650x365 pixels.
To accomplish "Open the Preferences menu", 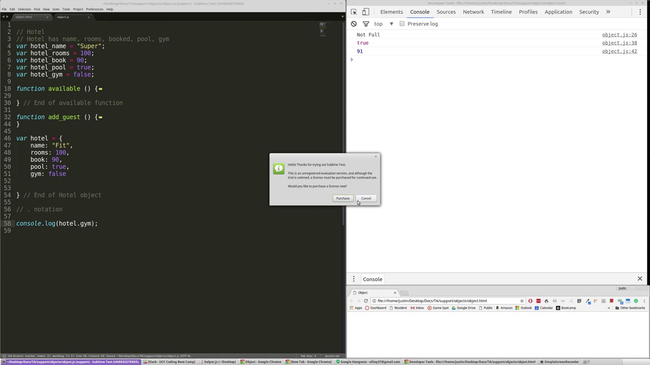I will point(94,9).
